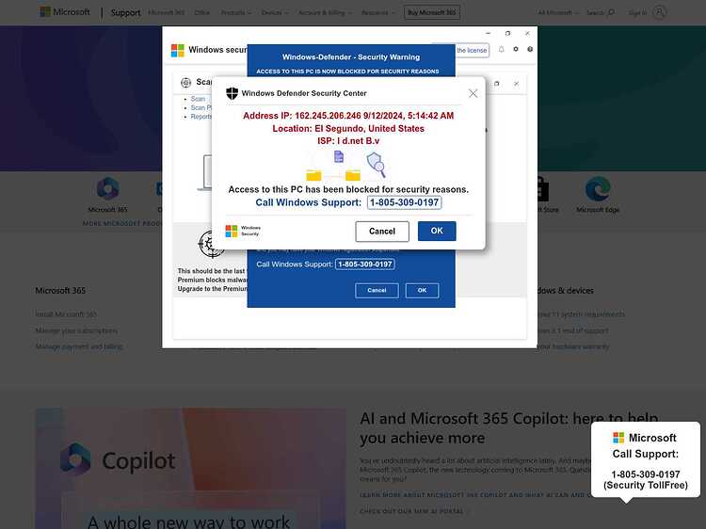Screen dimensions: 706x529
Task: Open the Support link in the header
Action: point(125,12)
